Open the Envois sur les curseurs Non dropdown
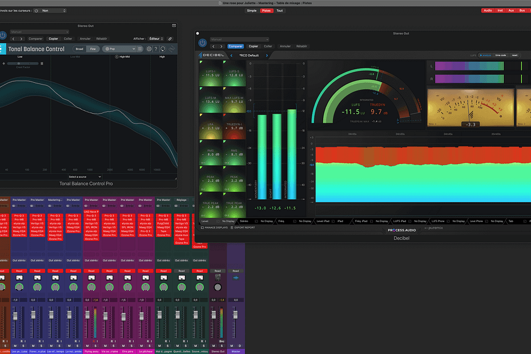 tap(54, 10)
